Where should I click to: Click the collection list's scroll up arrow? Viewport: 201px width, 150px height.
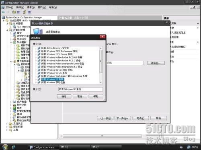point(101,48)
